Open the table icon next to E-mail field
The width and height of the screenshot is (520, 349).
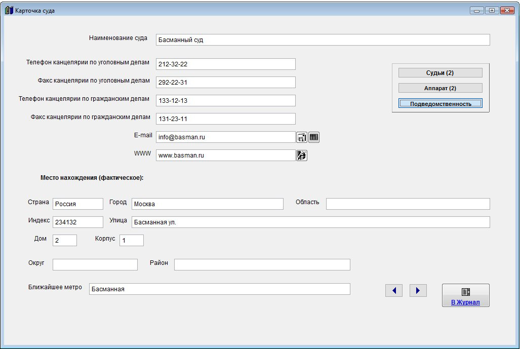[314, 137]
